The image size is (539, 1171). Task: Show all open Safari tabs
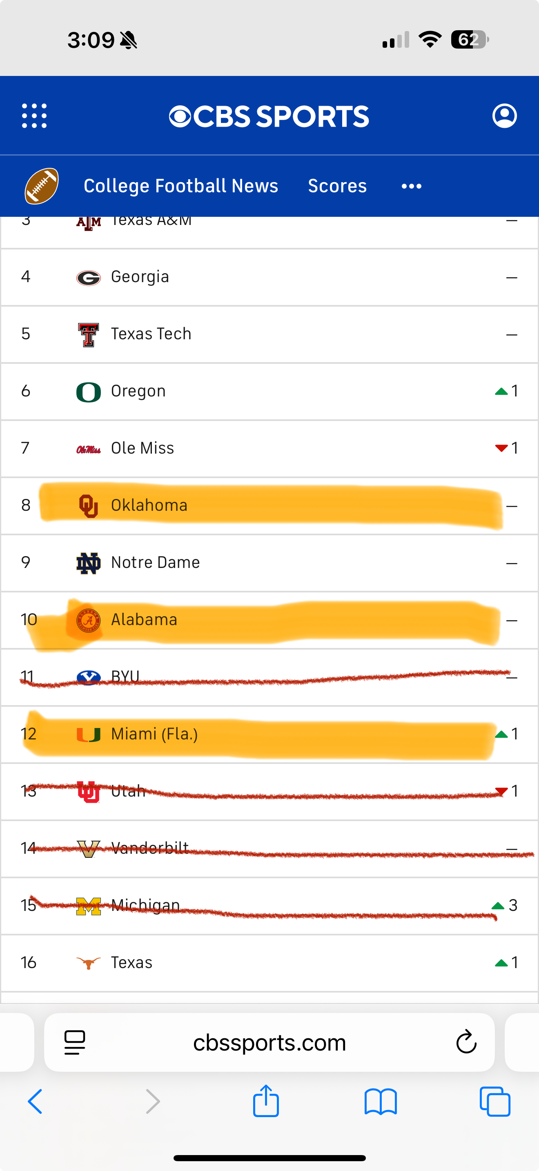click(x=495, y=1101)
